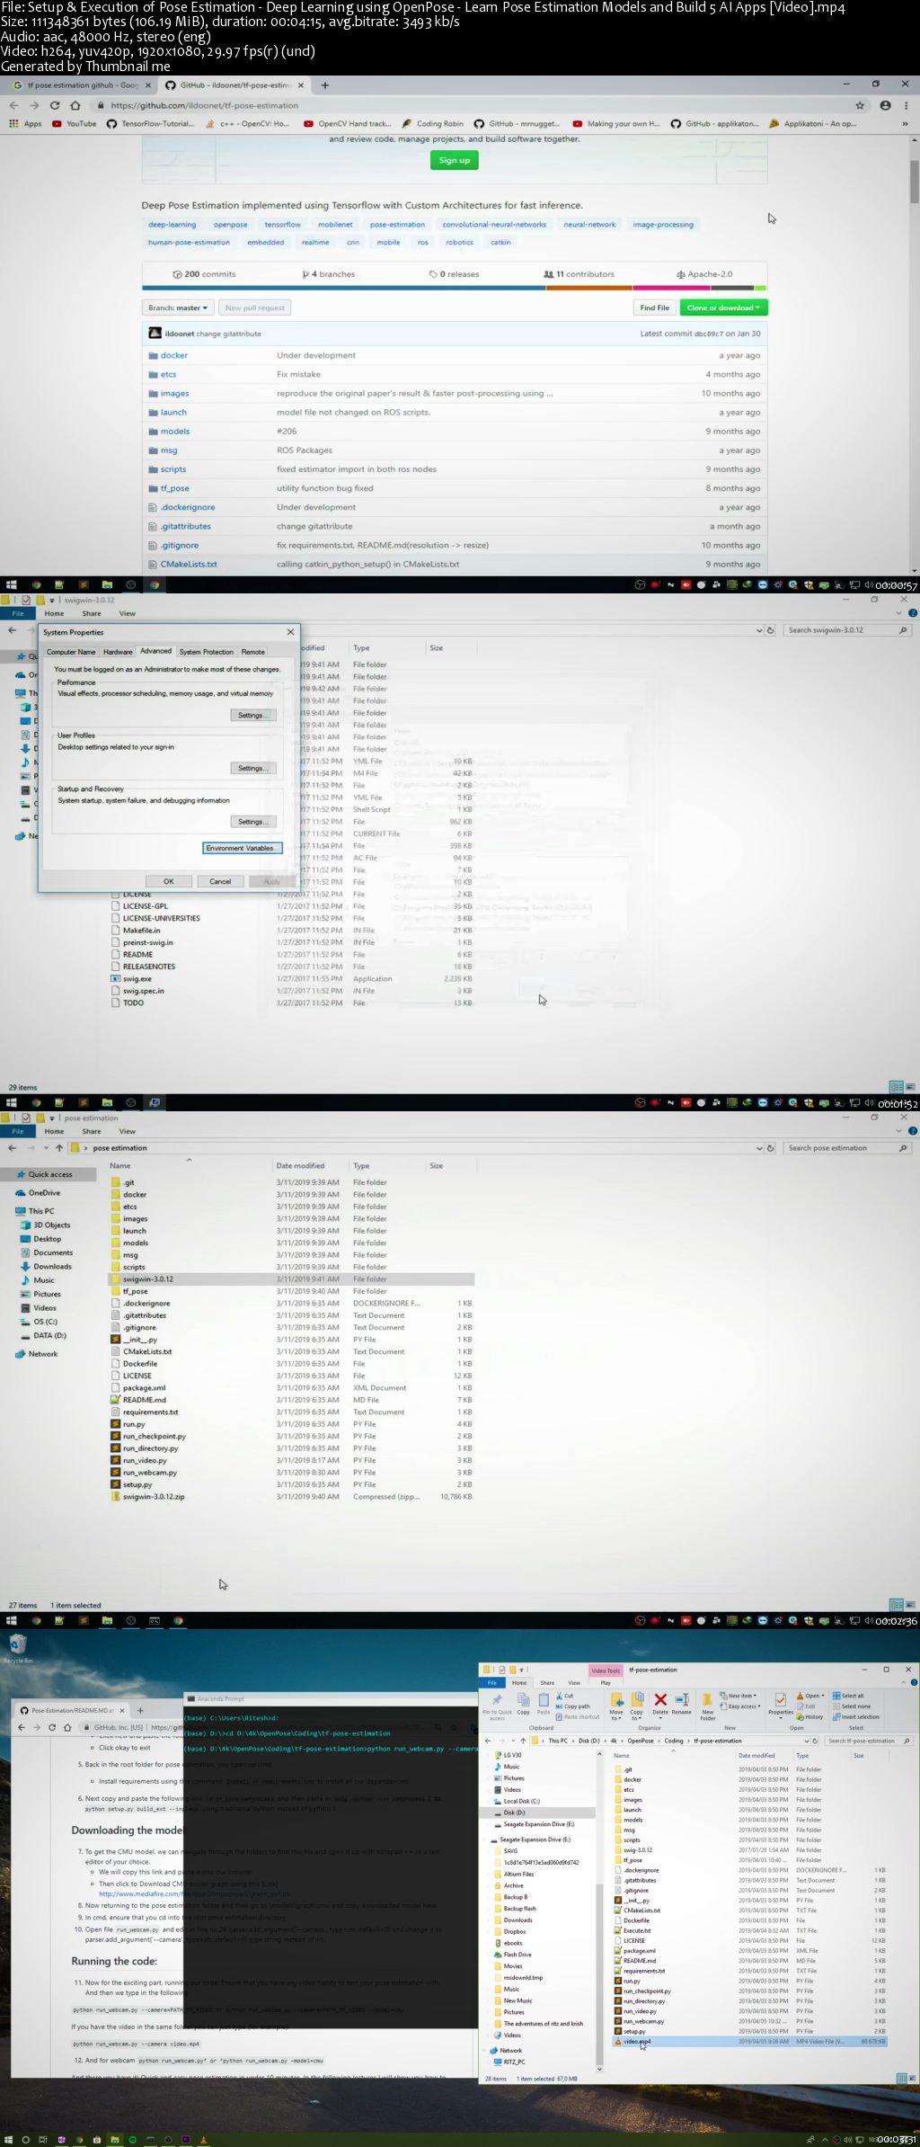Screen dimensions: 920x2147
Task: Click Select all in the ribbon's Select group
Action: tap(848, 1696)
